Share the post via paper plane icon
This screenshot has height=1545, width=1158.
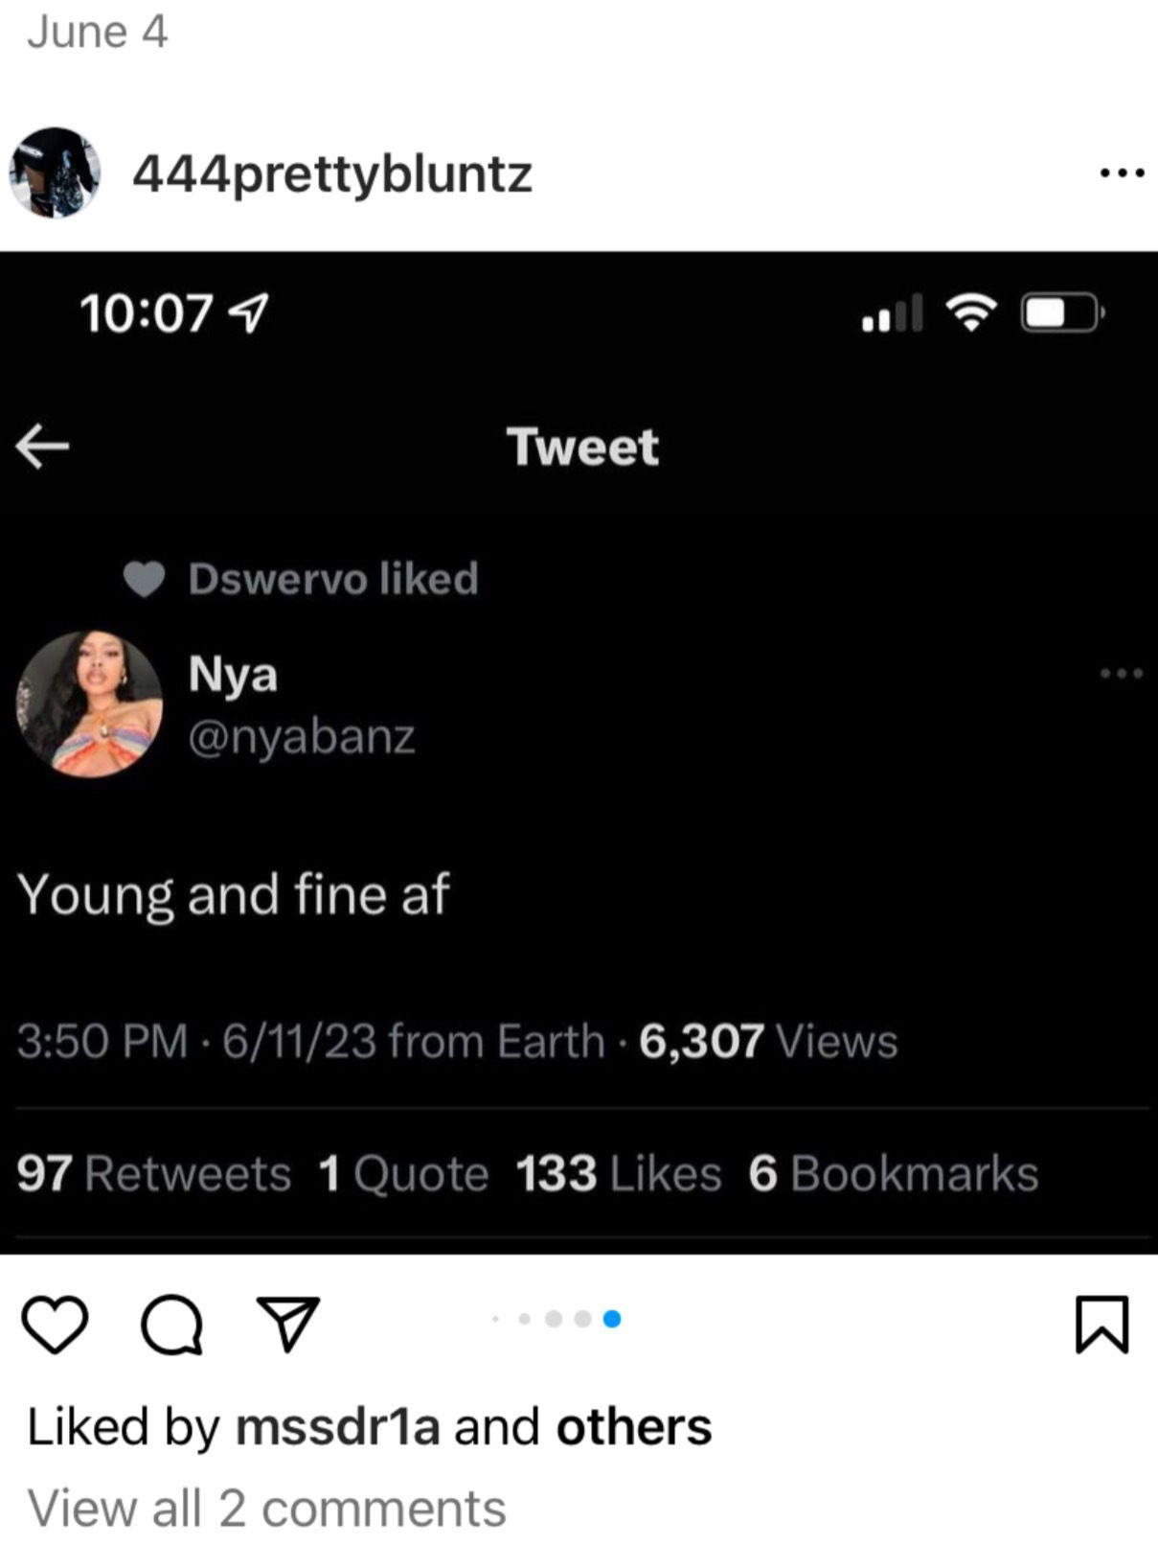coord(286,1324)
